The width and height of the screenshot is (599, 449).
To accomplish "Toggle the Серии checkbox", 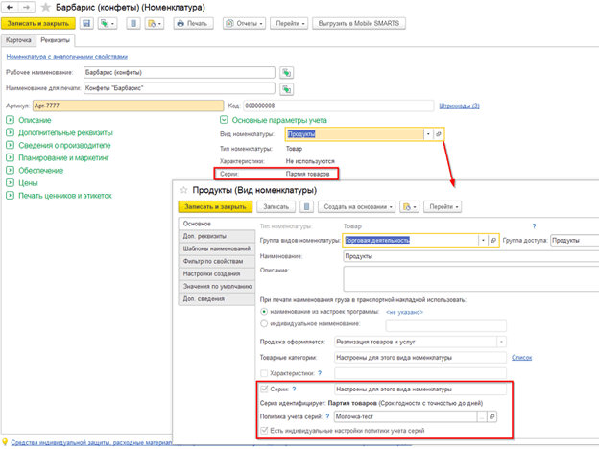I will 266,389.
